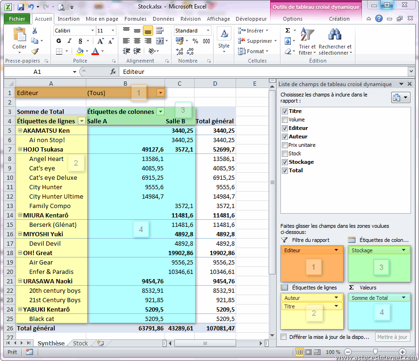419x361 pixels.
Task: Click the Format Painter brush icon
Action: coord(35,51)
